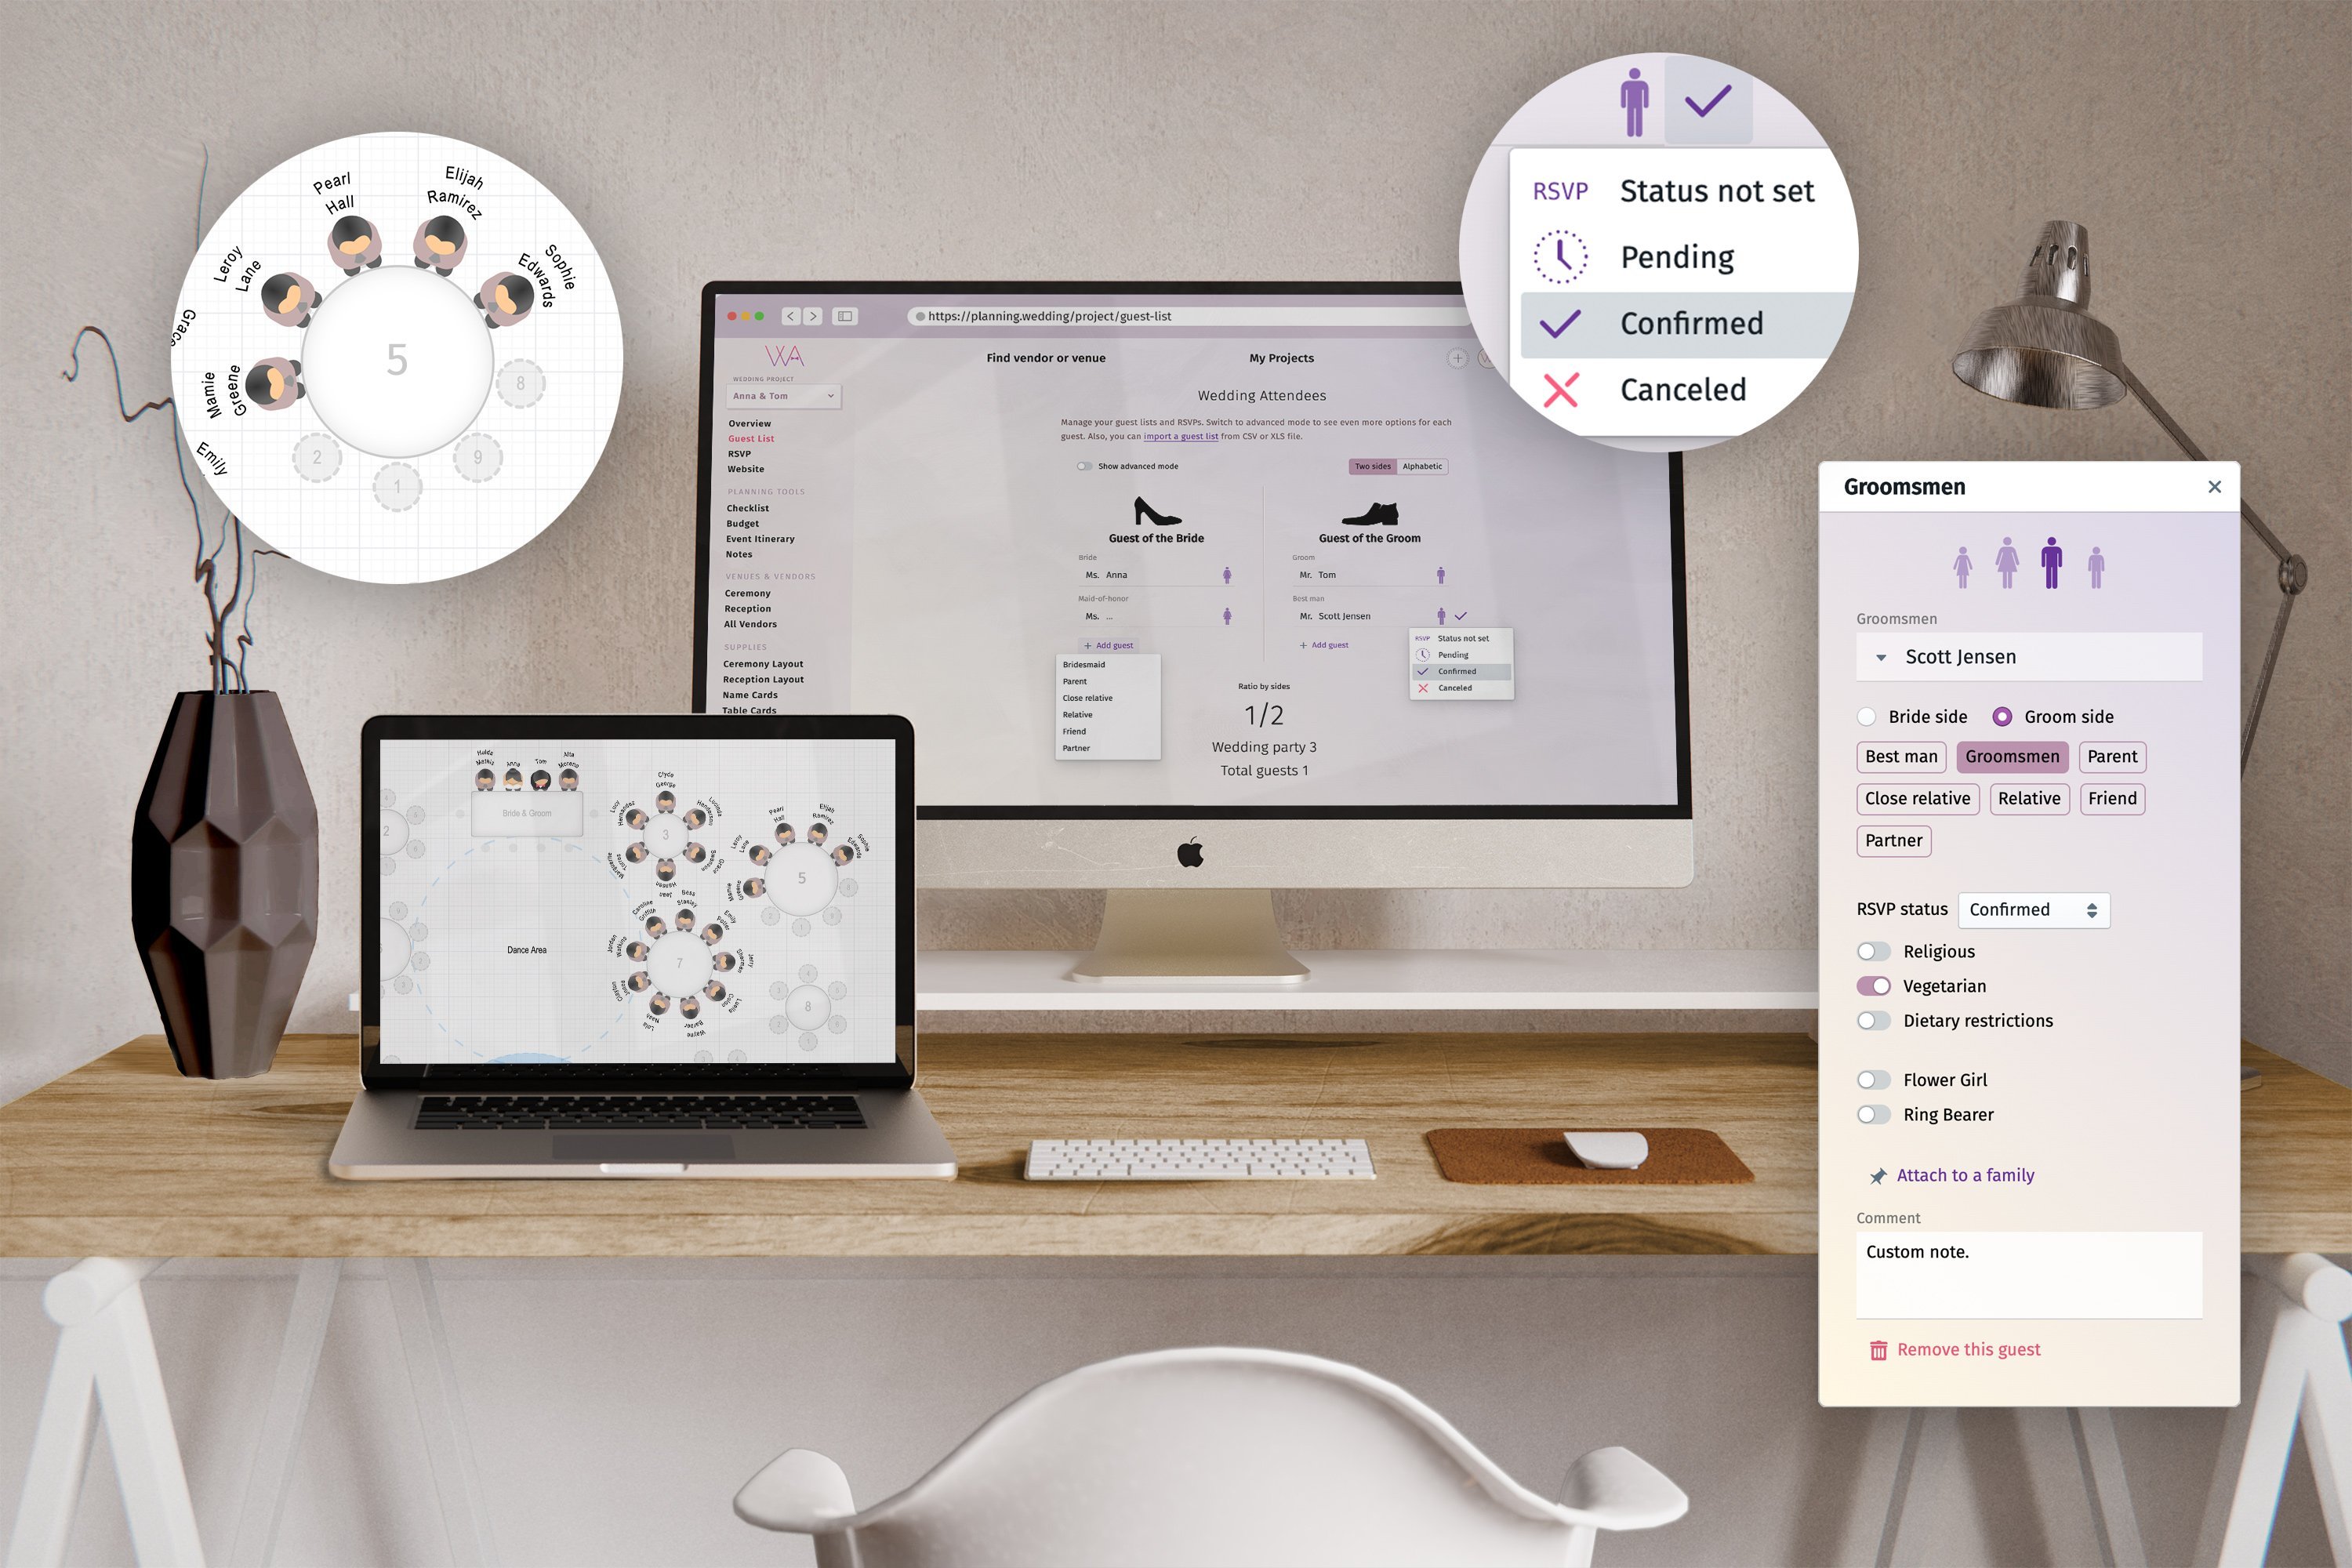Enable the Religious dietary toggle
Image resolution: width=2352 pixels, height=1568 pixels.
pos(1869,952)
